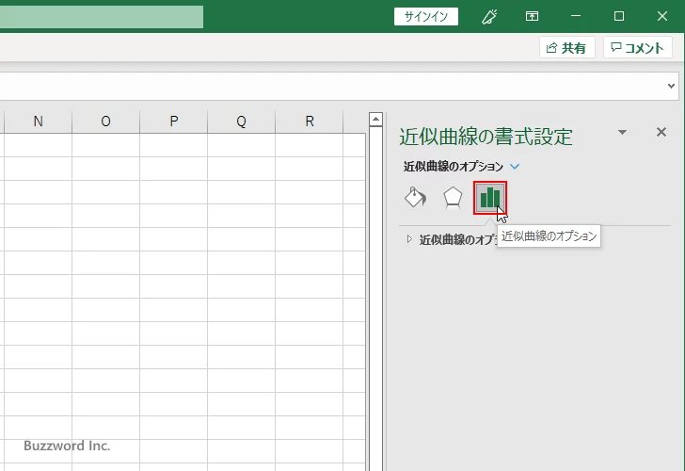685x471 pixels.
Task: Open the コメント comments button
Action: tap(638, 48)
